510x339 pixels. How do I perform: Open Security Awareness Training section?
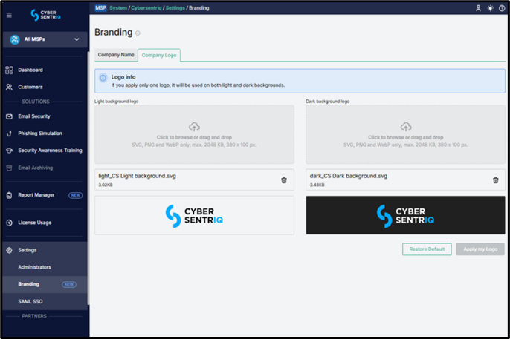click(x=50, y=151)
